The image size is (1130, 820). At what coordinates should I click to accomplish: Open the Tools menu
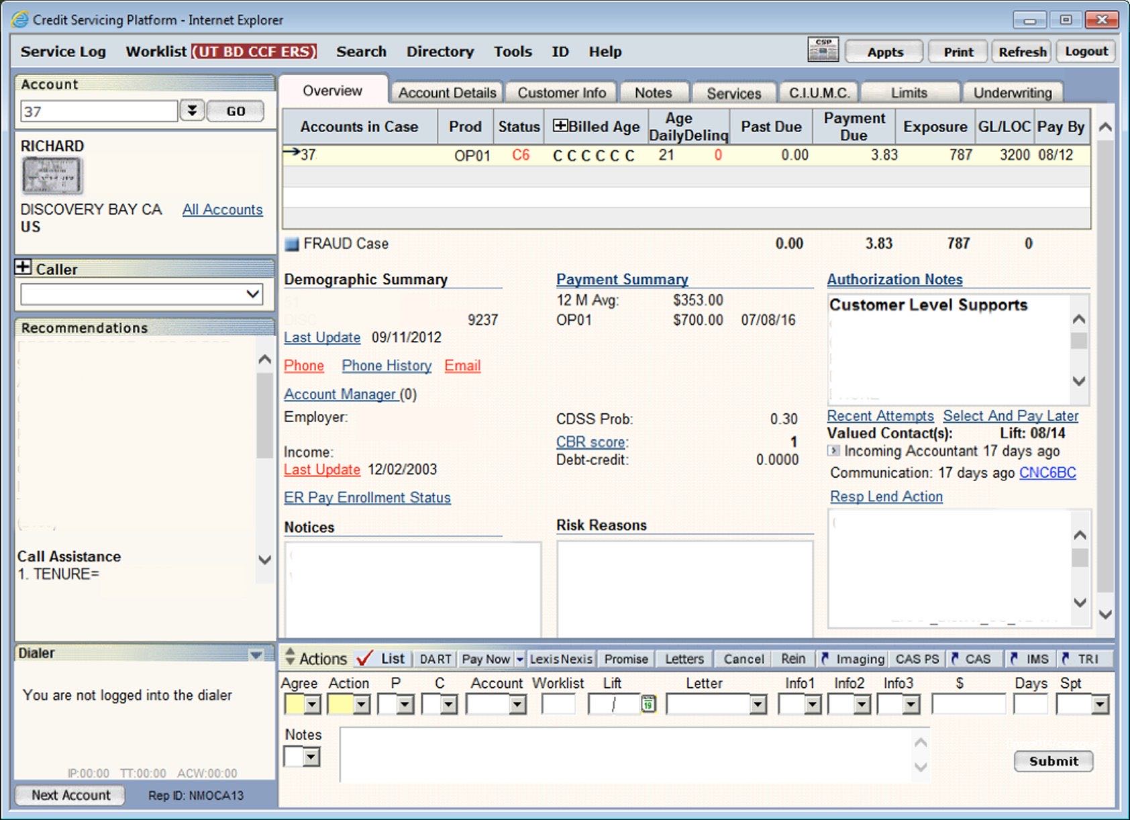point(513,52)
